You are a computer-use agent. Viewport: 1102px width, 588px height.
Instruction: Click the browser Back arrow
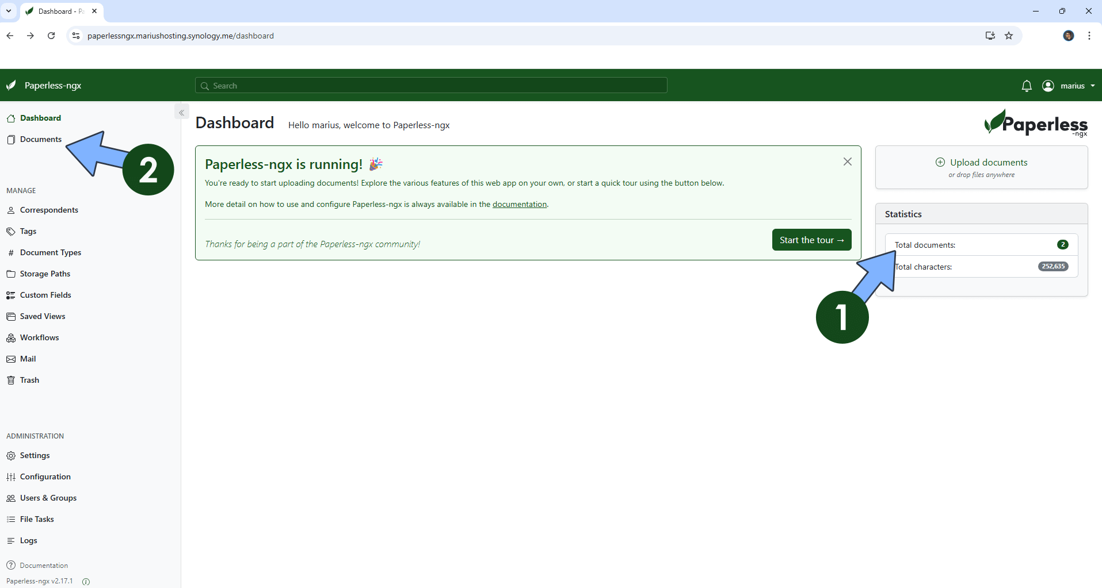tap(10, 36)
